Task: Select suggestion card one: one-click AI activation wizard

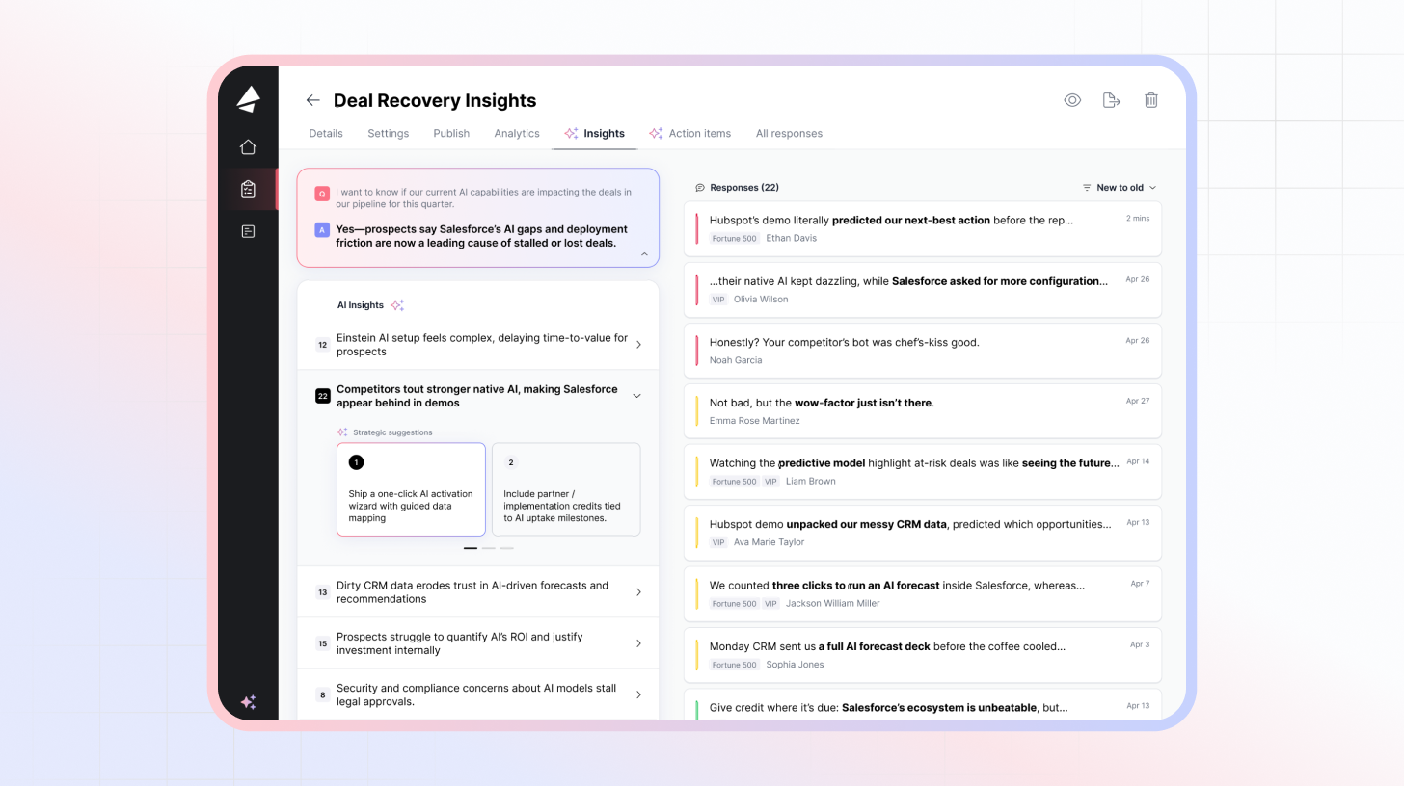Action: tap(411, 489)
